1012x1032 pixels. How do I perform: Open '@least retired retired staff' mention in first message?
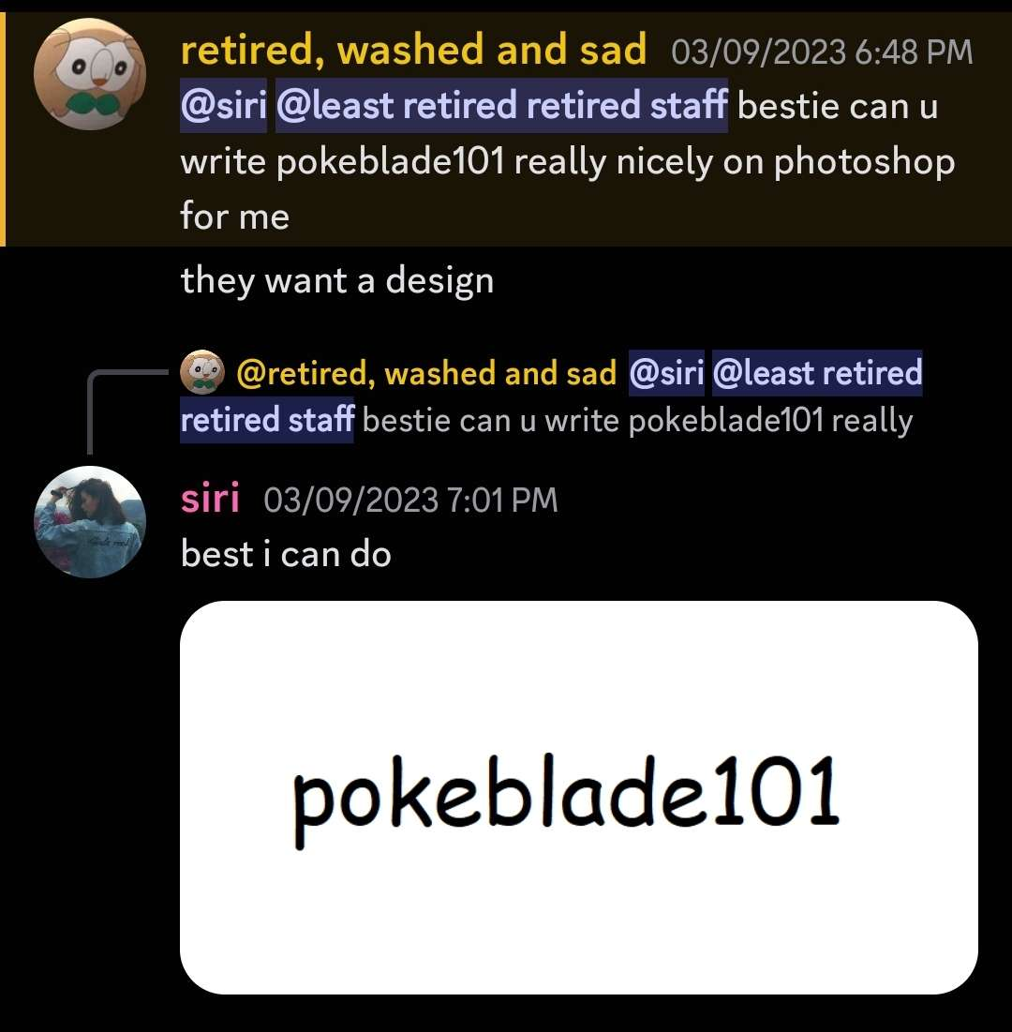[x=501, y=105]
